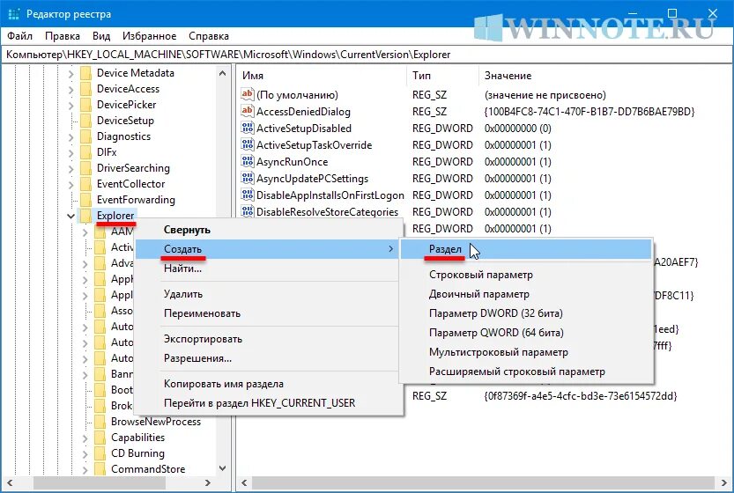The height and width of the screenshot is (493, 734).
Task: Create a Двоичный параметр
Action: (x=526, y=294)
